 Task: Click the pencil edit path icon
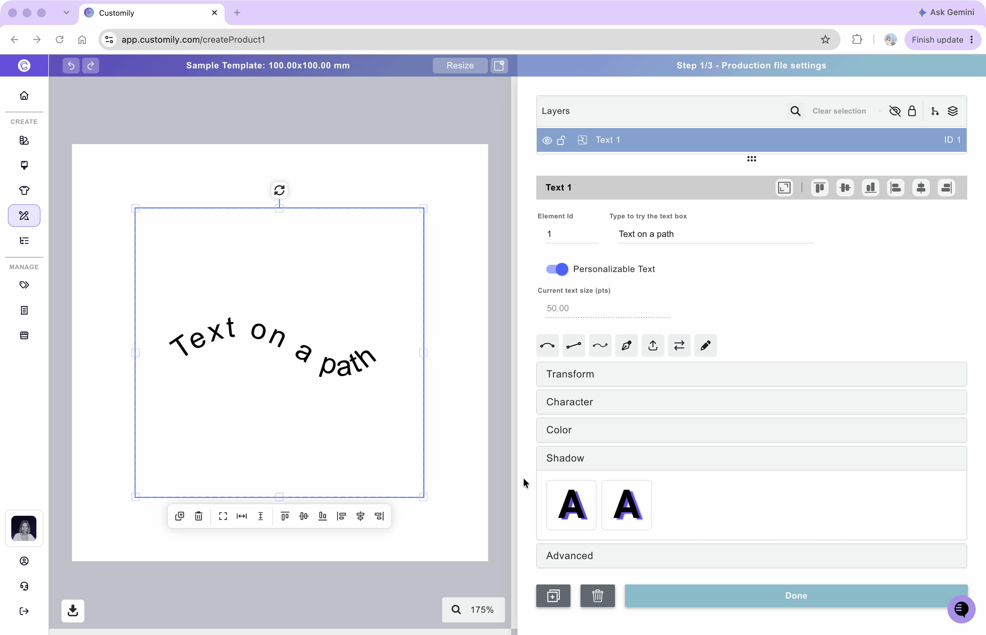pos(706,345)
